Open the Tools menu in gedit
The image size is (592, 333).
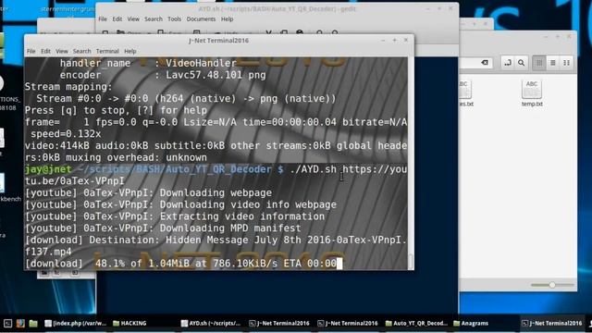point(175,18)
